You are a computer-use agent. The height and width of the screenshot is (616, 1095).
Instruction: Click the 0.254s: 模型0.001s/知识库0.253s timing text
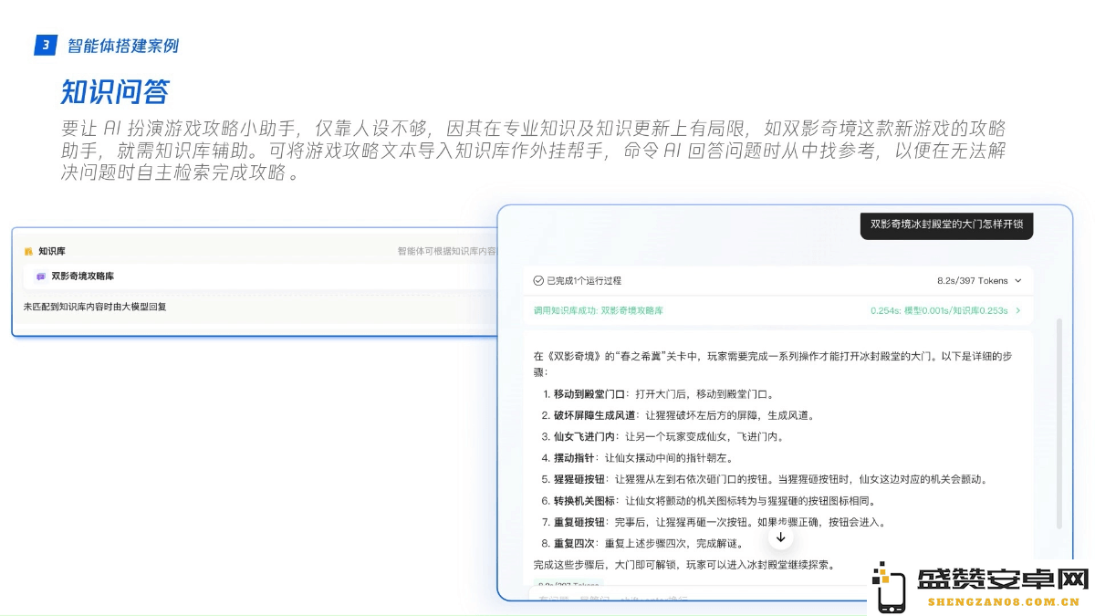pos(939,310)
